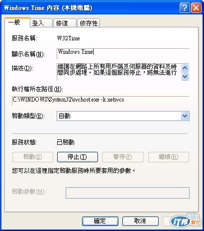Expand the 啟動類型 dropdown arrow

(185, 116)
